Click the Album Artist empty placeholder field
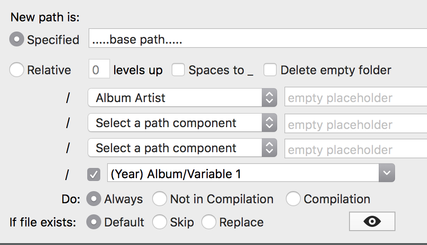The height and width of the screenshot is (245, 427). pos(355,98)
